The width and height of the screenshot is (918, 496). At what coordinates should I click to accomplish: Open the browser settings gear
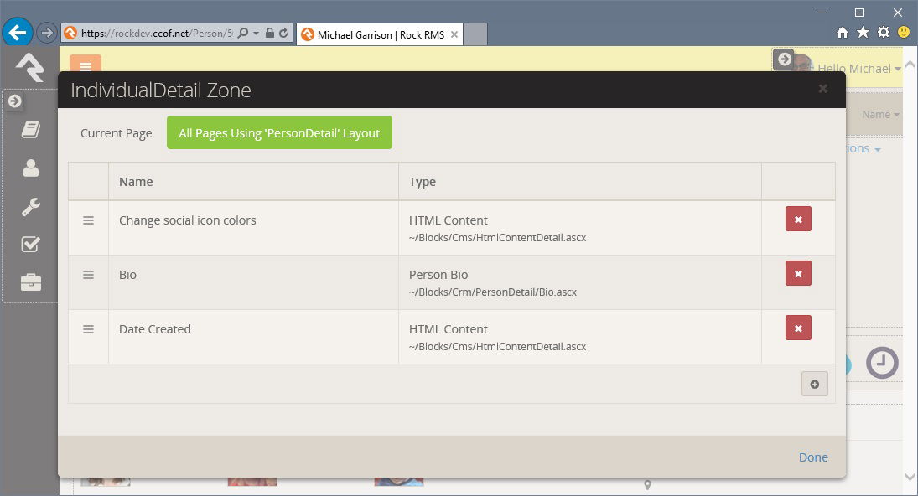pyautogui.click(x=883, y=33)
